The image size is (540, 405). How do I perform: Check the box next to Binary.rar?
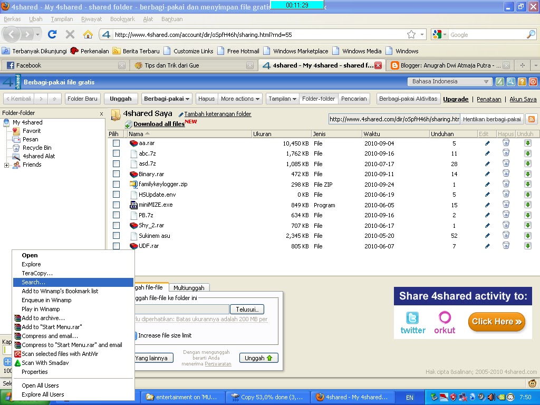click(116, 174)
